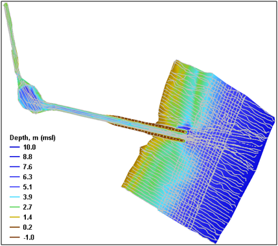This screenshot has height=246, width=278.
Task: Click the -1.0 legend value label
Action: pos(28,238)
